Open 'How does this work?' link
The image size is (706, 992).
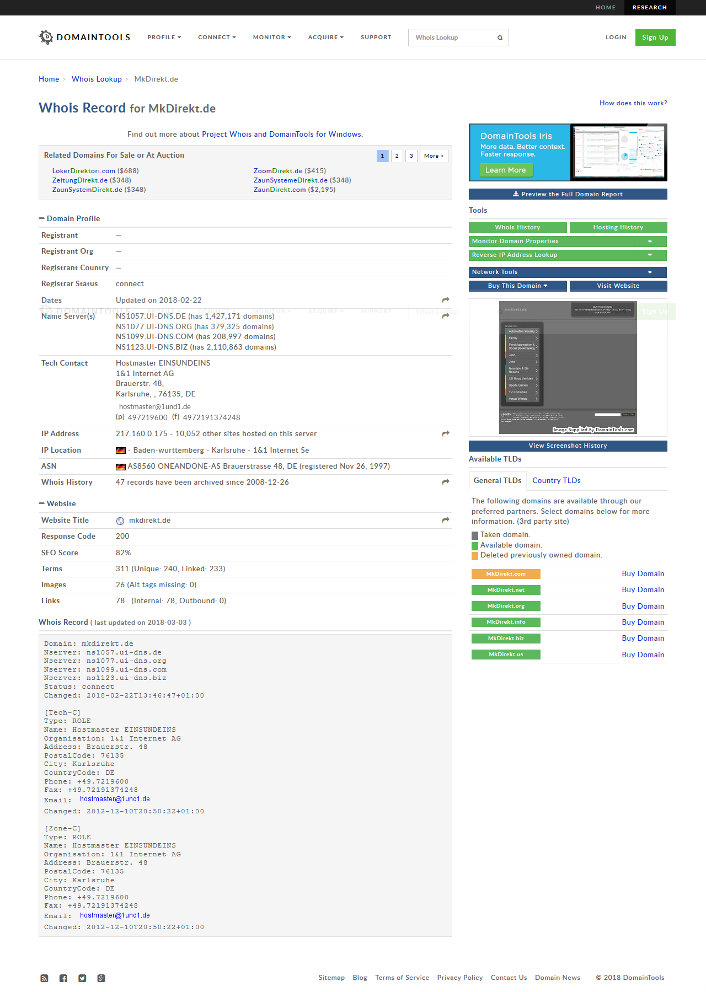coord(633,103)
